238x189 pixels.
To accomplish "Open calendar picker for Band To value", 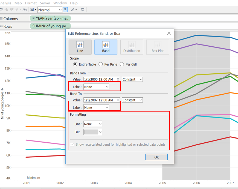I will point(118,100).
